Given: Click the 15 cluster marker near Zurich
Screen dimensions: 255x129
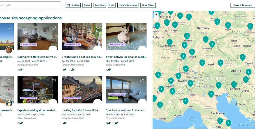Looking at the screenshot, I should pyautogui.click(x=186, y=69).
